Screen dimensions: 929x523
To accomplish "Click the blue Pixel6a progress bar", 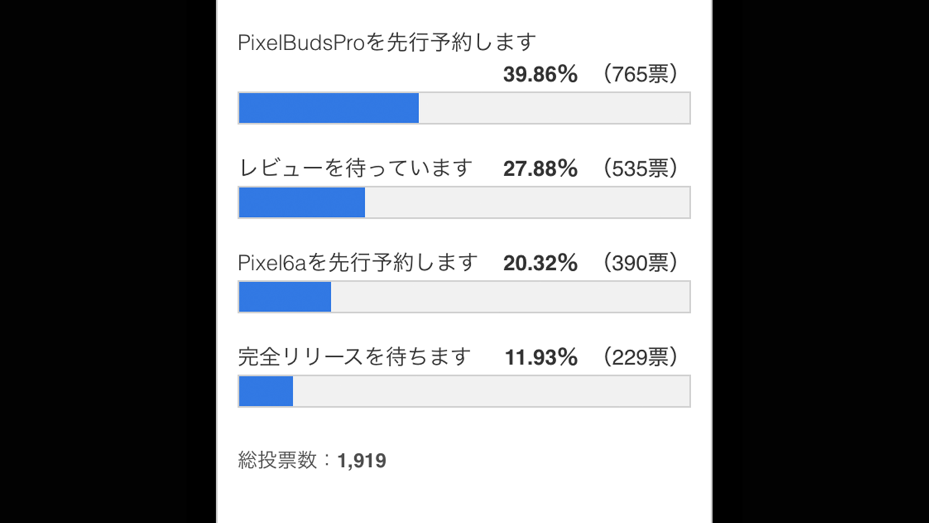I will 285,297.
